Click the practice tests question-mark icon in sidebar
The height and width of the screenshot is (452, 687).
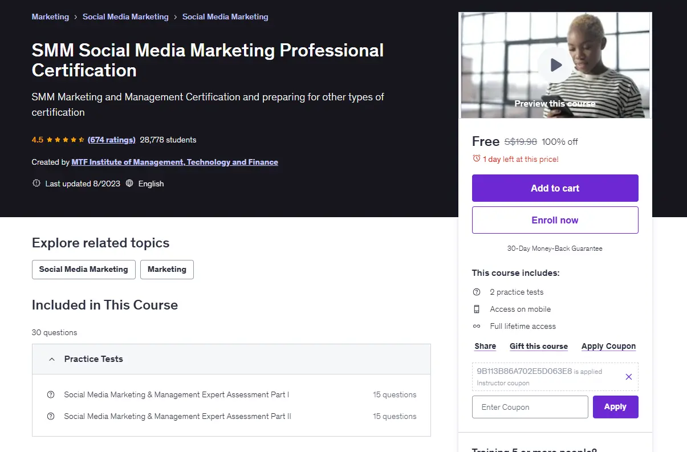[x=477, y=292]
